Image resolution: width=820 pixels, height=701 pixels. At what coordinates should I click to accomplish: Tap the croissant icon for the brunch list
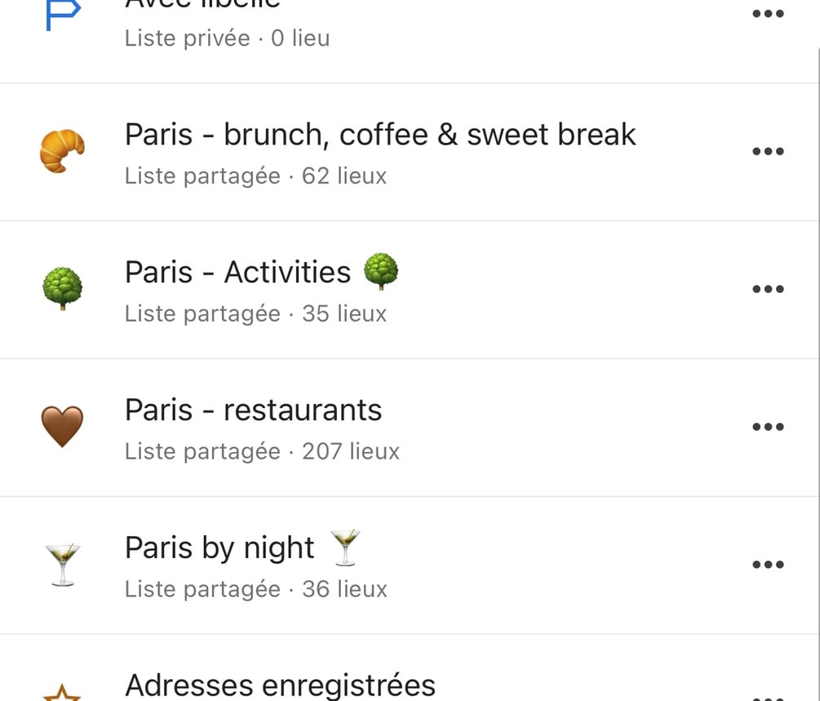coord(62,151)
